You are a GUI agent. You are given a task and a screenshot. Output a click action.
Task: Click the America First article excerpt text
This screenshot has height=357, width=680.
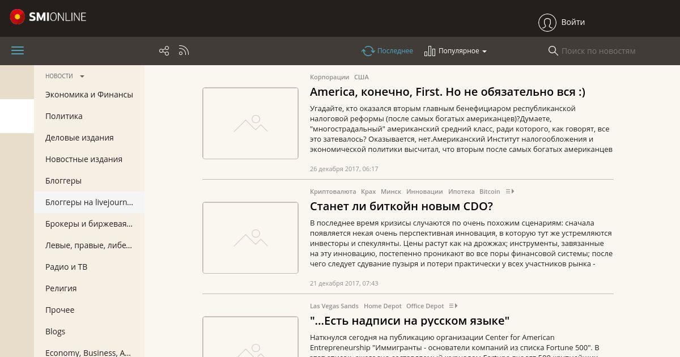point(461,129)
